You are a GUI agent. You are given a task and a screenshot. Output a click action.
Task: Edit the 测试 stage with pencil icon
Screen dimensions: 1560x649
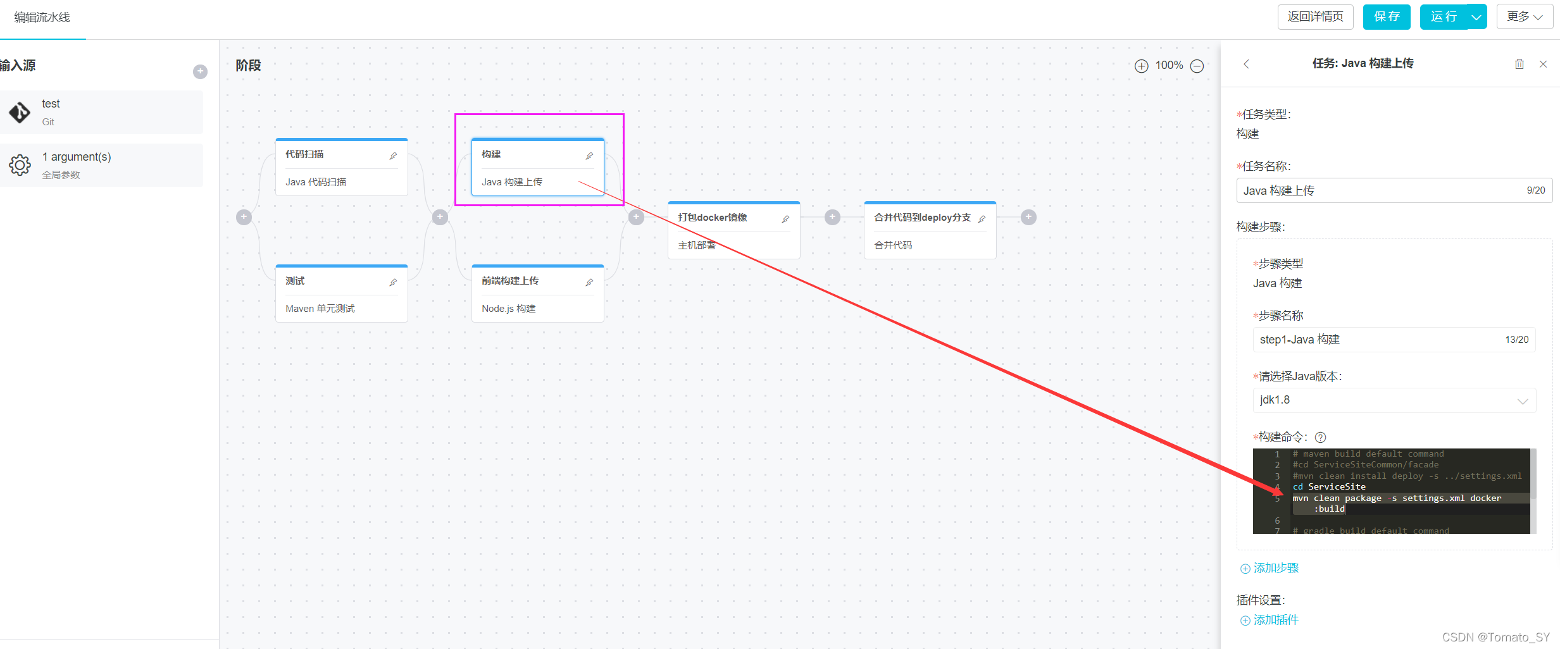(393, 282)
